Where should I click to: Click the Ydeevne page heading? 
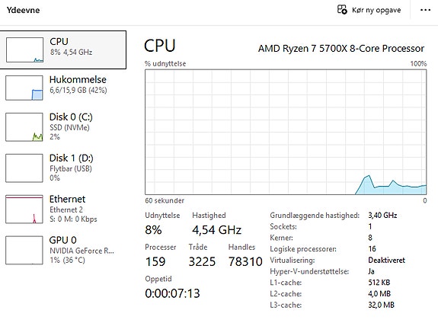pyautogui.click(x=23, y=10)
